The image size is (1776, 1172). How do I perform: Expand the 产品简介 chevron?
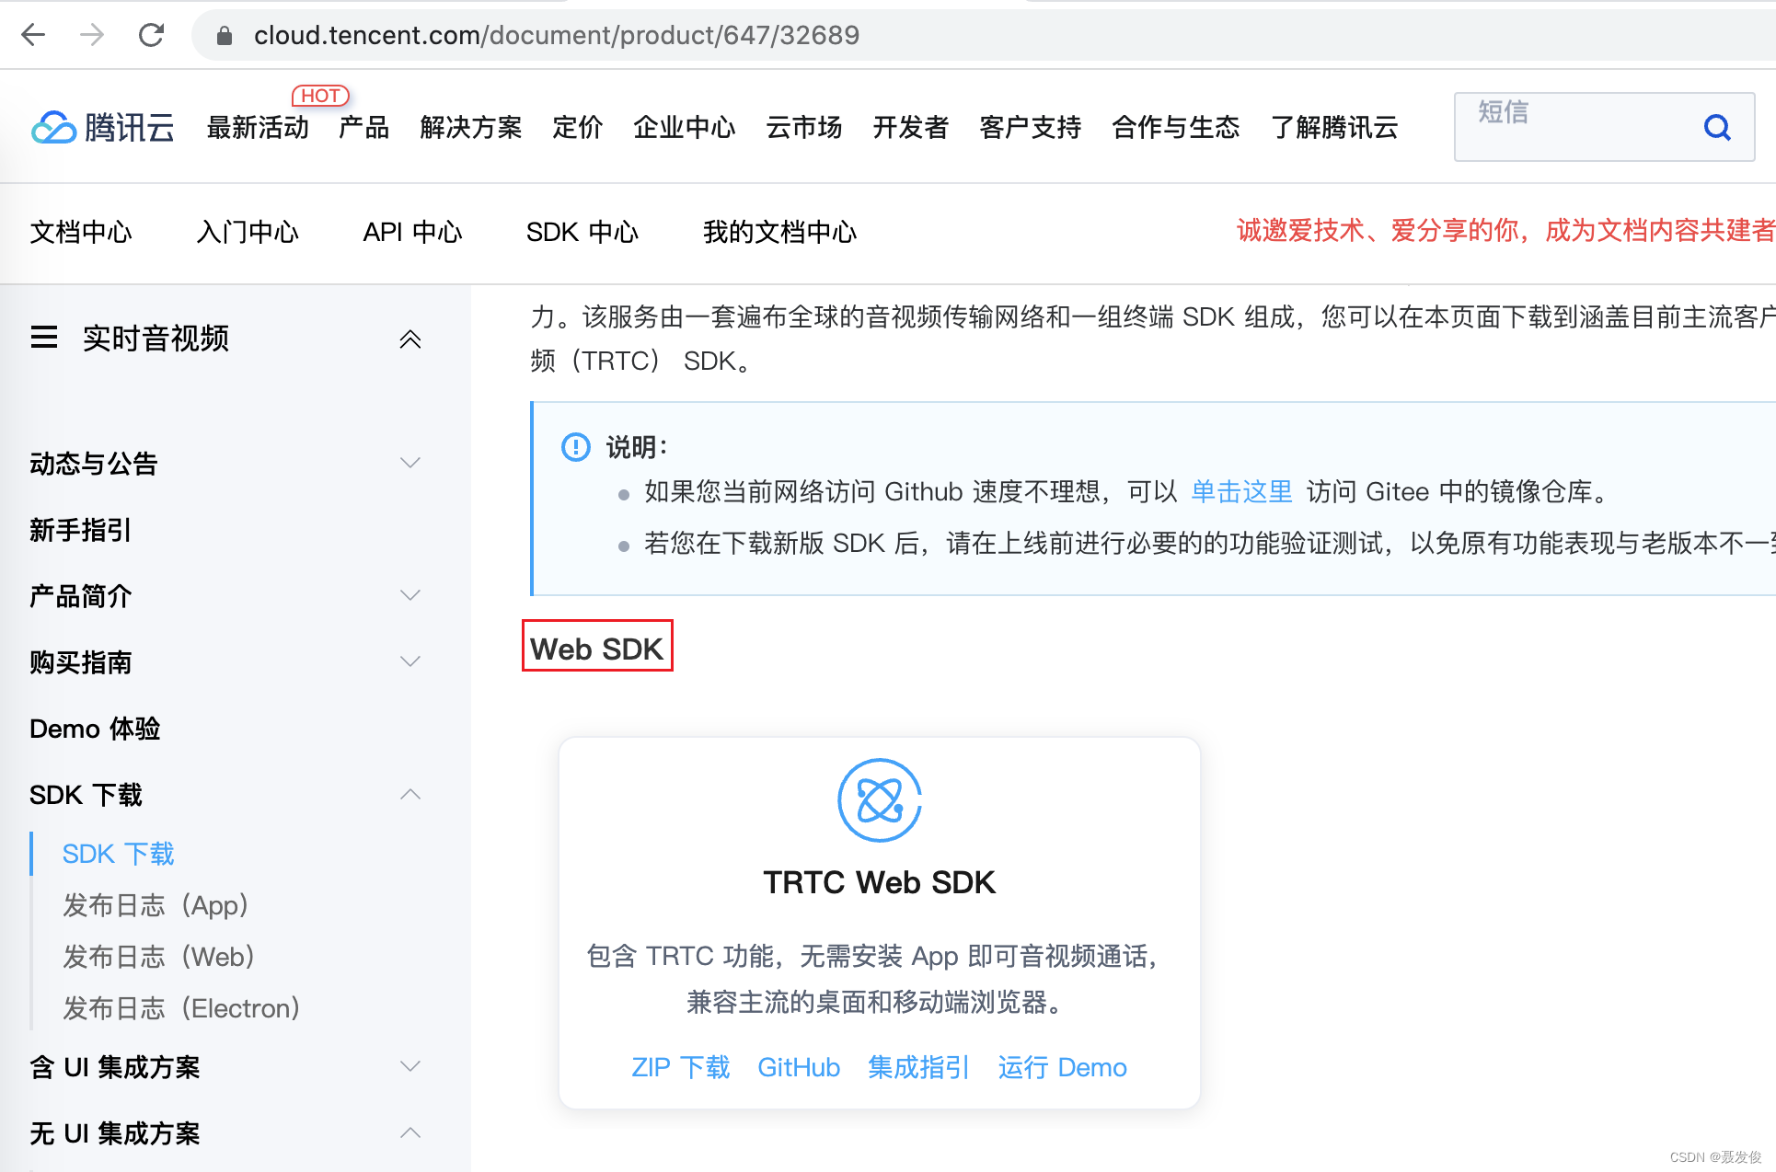click(x=410, y=595)
